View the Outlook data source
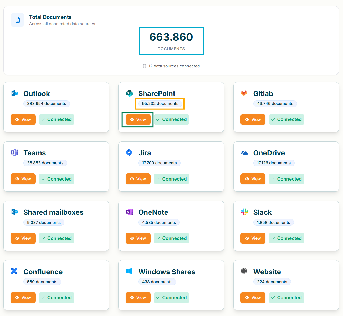 23,120
